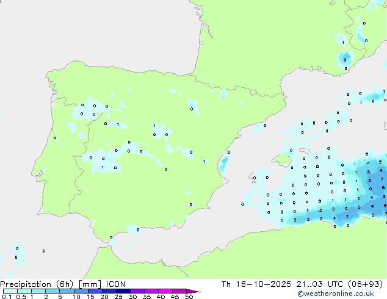This screenshot has height=299, width=387.
Task: Click the 40–45 mm bright magenta swatch
Action: click(165, 291)
